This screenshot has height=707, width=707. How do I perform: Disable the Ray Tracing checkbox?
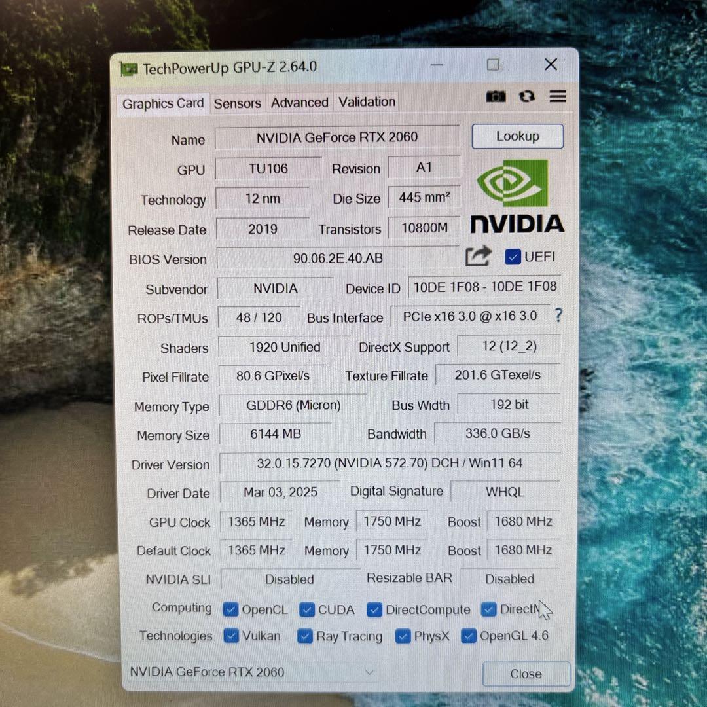point(305,636)
